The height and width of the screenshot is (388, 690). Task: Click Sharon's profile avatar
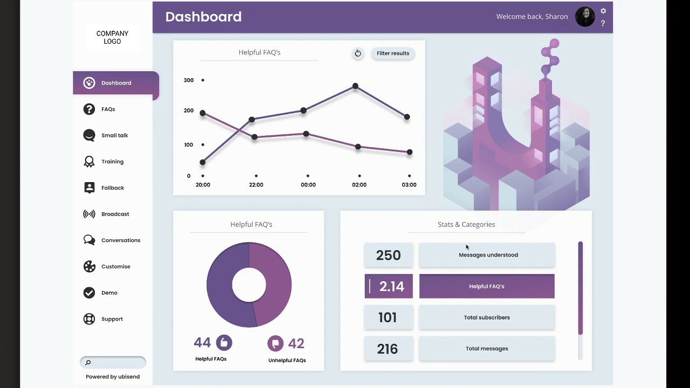(x=585, y=17)
